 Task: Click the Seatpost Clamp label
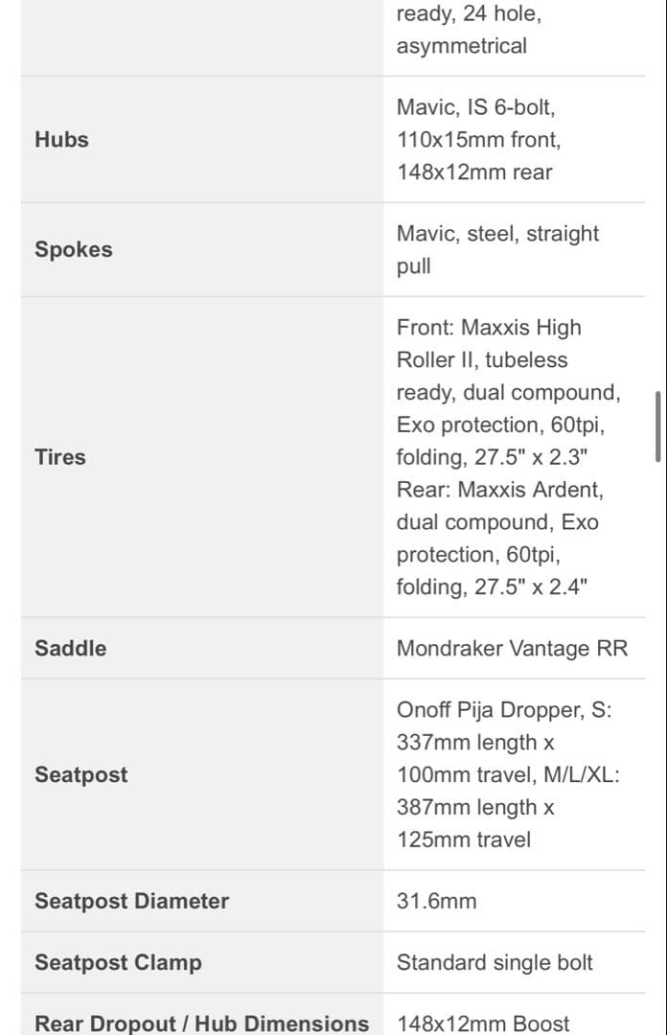coord(118,962)
